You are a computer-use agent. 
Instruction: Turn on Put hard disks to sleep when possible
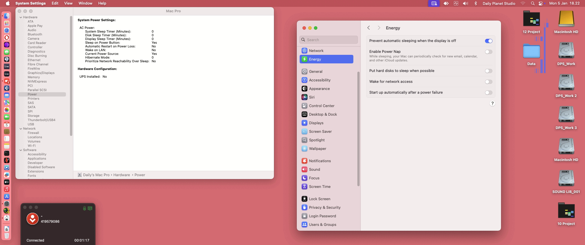coord(488,71)
